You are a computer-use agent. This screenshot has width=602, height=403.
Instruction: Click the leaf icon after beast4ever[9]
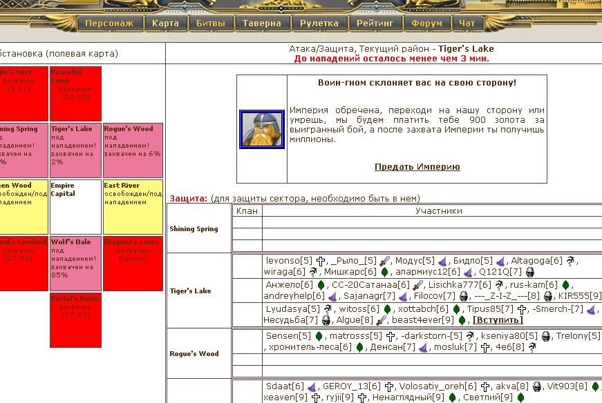click(x=462, y=320)
